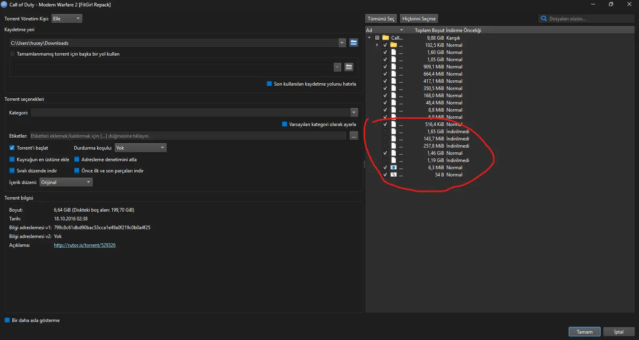Image resolution: width=639 pixels, height=340 pixels.
Task: Check the 1,65 GiB file's download checkbox
Action: coord(385,131)
